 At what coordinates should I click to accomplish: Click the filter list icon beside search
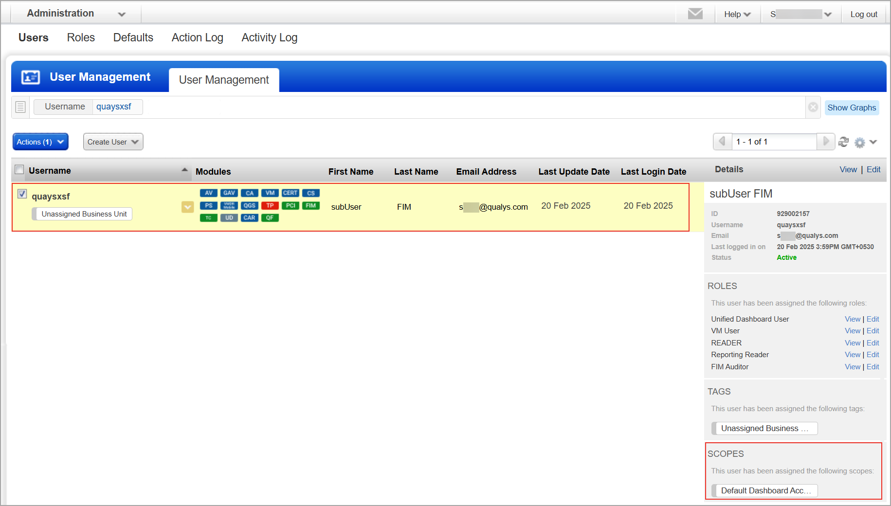[x=20, y=107]
